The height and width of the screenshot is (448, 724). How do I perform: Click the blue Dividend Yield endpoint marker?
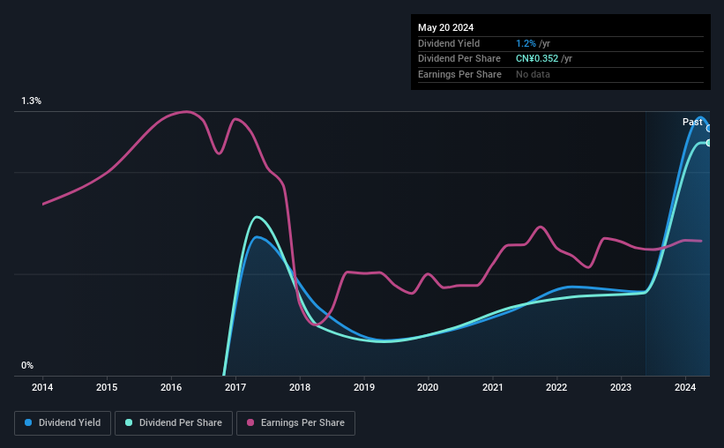[x=709, y=129]
